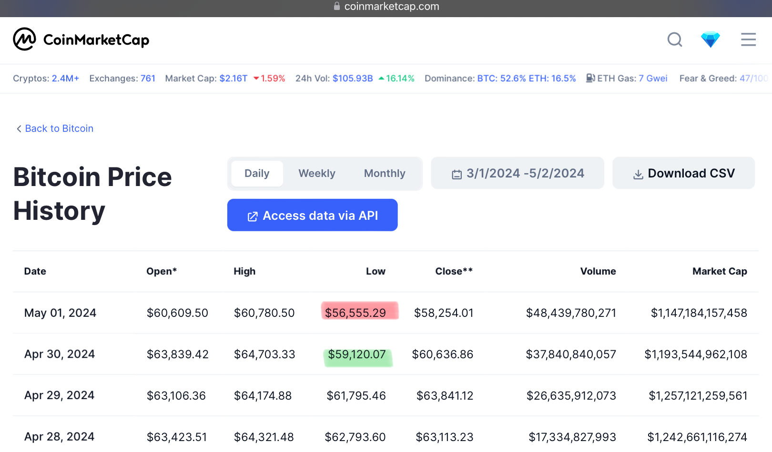
Task: Click May 01 volume $48,439,780,271
Action: tap(571, 313)
